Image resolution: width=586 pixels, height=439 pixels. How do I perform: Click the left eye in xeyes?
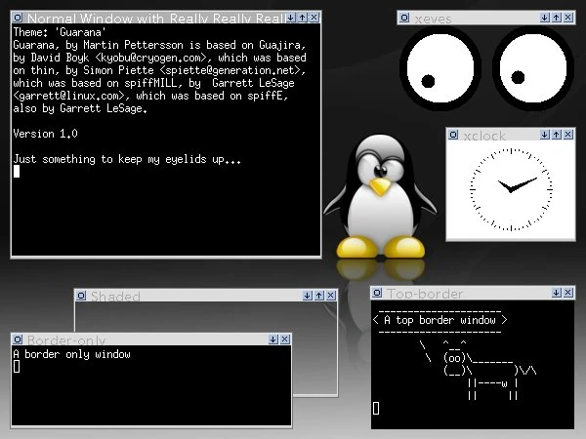[x=439, y=68]
